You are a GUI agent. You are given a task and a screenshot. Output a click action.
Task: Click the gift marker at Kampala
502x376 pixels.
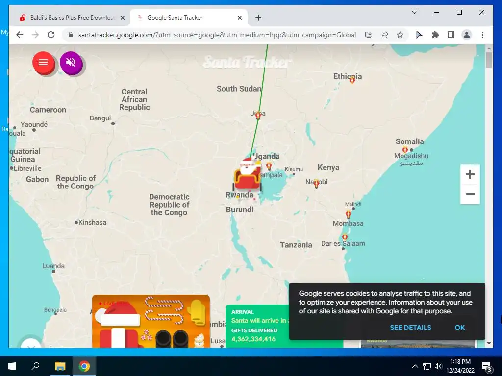tap(269, 166)
